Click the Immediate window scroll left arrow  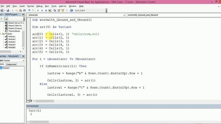[28, 122]
